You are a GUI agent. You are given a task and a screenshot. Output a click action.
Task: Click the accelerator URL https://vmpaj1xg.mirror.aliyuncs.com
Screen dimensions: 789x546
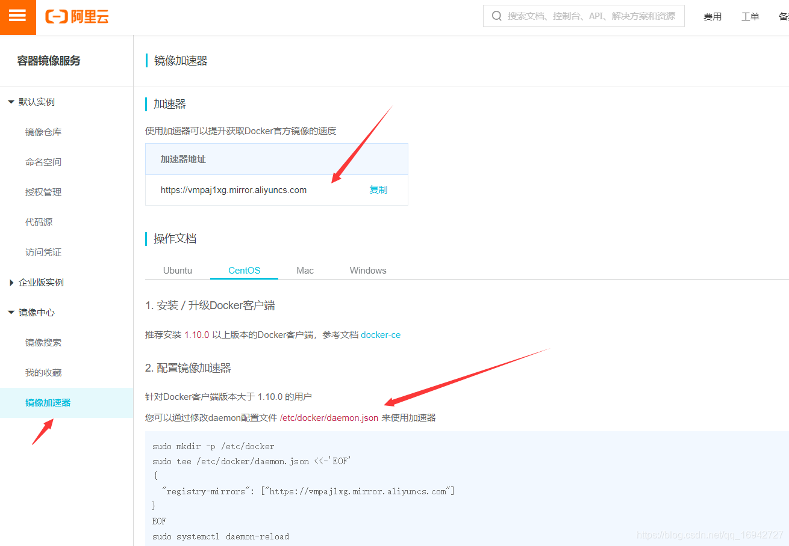click(x=234, y=190)
